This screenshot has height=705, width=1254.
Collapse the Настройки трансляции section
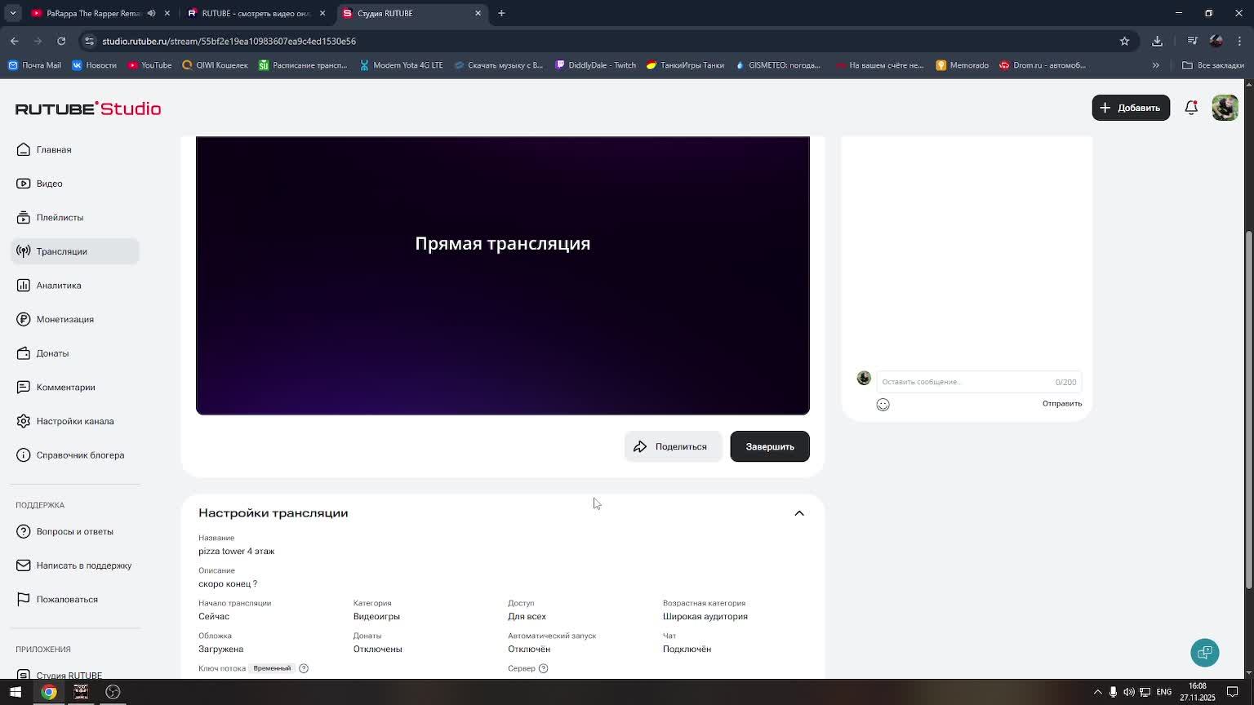pos(799,513)
